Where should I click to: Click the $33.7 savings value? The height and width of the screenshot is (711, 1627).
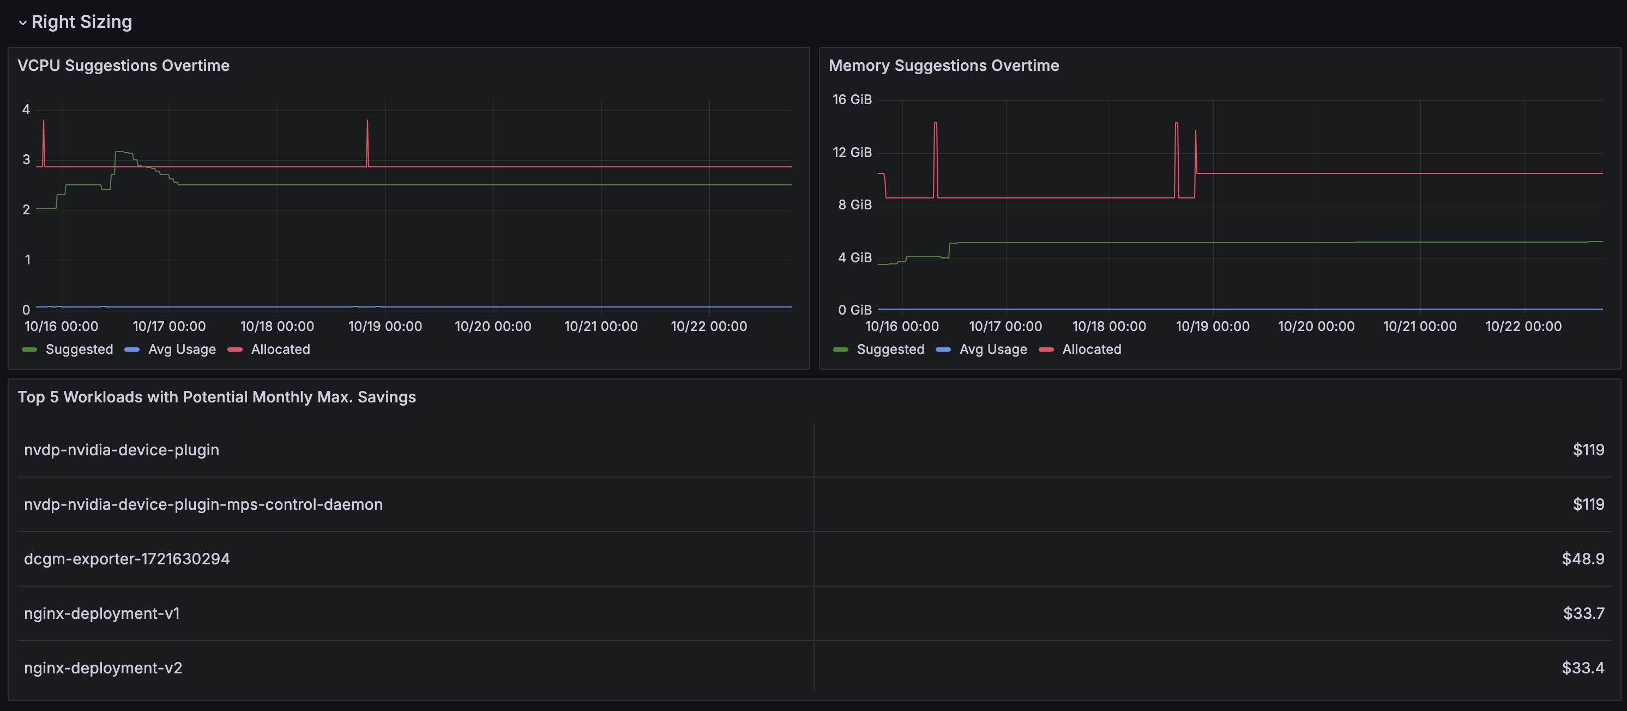[1583, 614]
